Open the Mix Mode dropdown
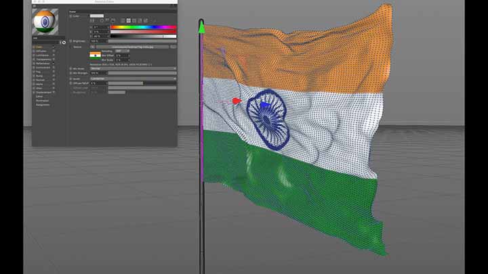Screen dimensions: 488x274 point(133,68)
